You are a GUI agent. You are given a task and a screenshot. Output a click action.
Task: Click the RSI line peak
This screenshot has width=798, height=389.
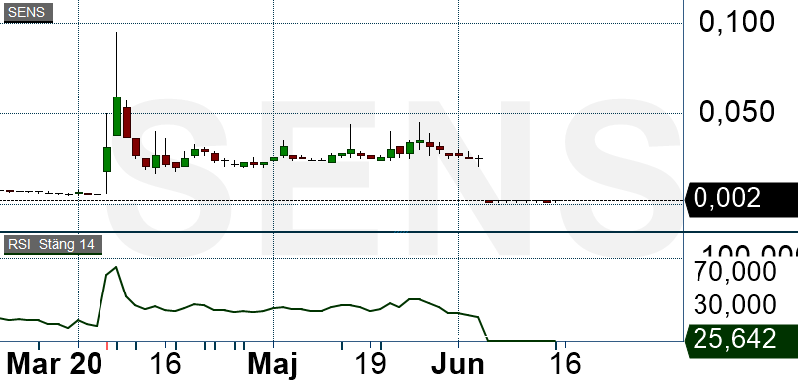[x=116, y=267]
